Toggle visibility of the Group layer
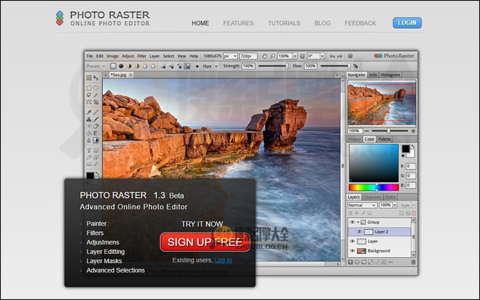 (353, 222)
